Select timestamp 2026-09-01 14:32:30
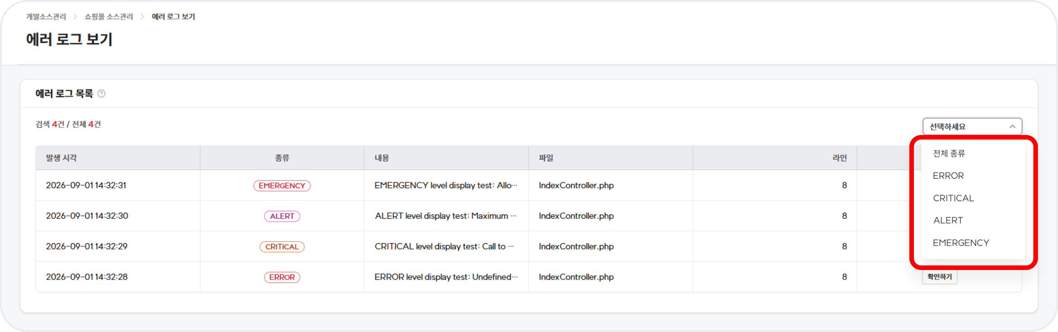Image resolution: width=1058 pixels, height=332 pixels. pyautogui.click(x=87, y=216)
